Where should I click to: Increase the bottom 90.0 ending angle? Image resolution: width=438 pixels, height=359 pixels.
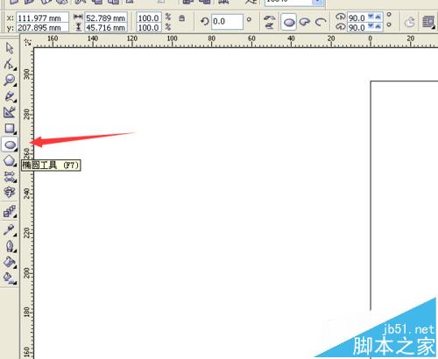(x=378, y=26)
